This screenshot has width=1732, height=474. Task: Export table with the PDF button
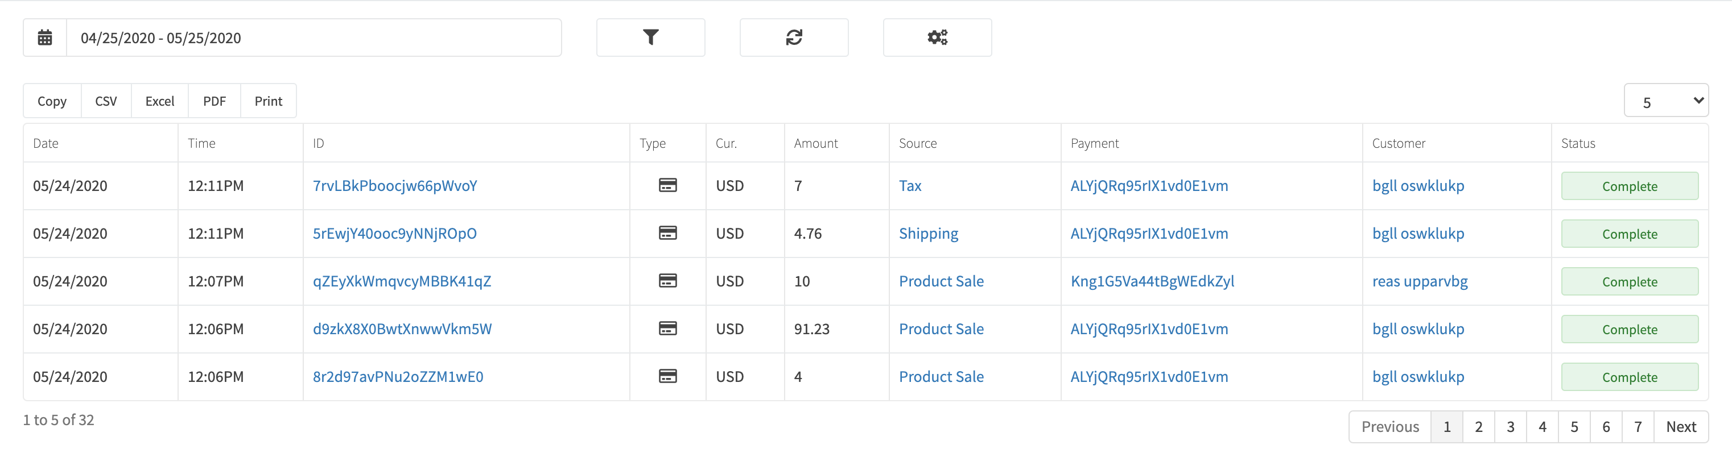(214, 101)
